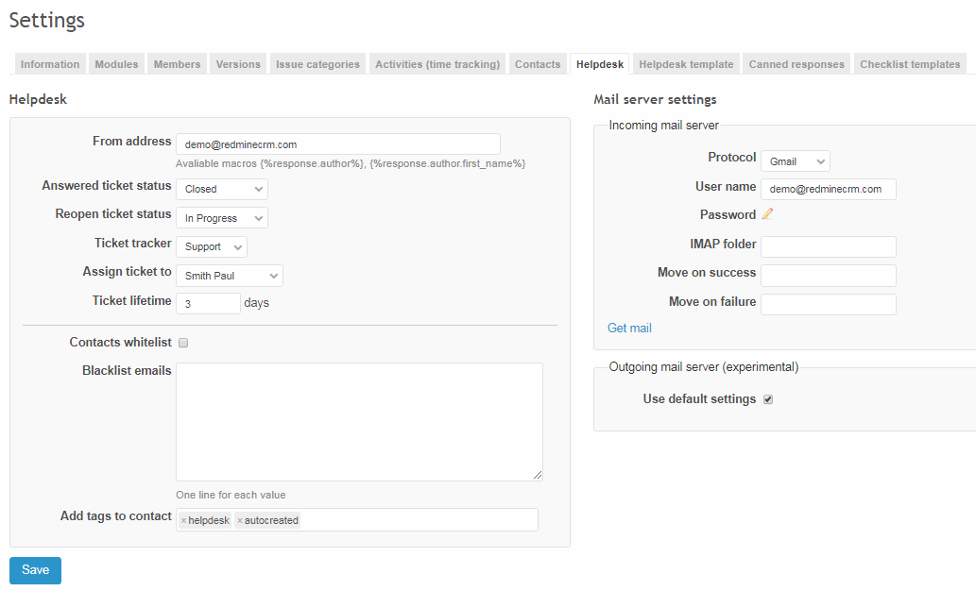The height and width of the screenshot is (591, 976).
Task: Remove the autocreated tag with its x icon
Action: [241, 519]
